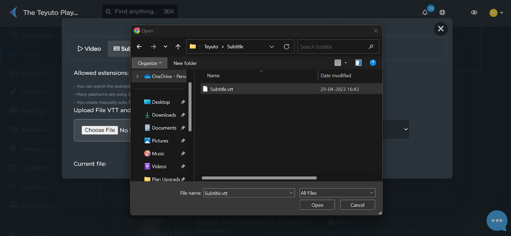Click the File name input field
511x236 pixels.
(246, 193)
